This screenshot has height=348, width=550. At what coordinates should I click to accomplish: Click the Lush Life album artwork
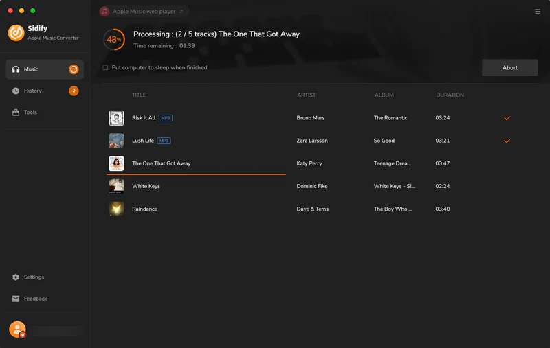click(x=116, y=141)
